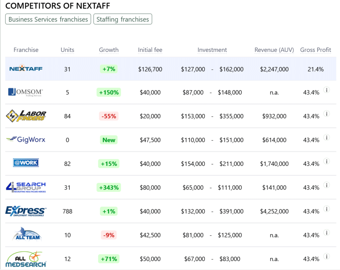This screenshot has width=340, height=270.
Task: Click the $4,252,000 revenue value
Action: 274,211
